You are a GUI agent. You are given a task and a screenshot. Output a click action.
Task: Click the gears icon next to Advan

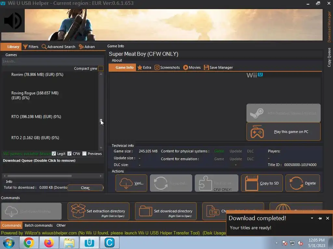click(x=81, y=47)
